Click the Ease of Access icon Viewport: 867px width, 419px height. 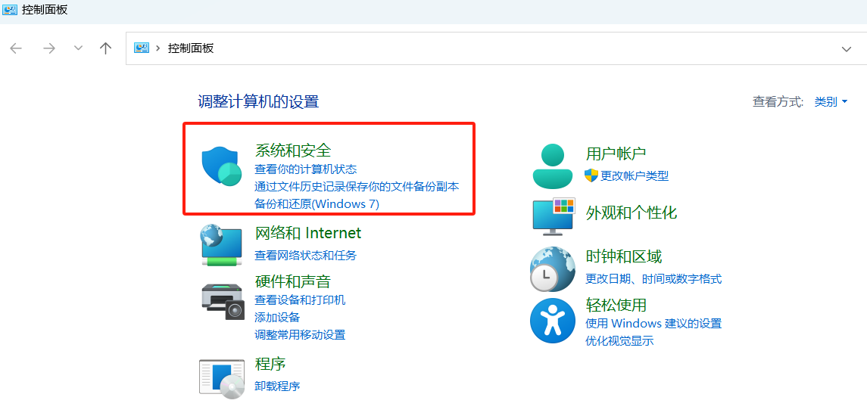[553, 321]
